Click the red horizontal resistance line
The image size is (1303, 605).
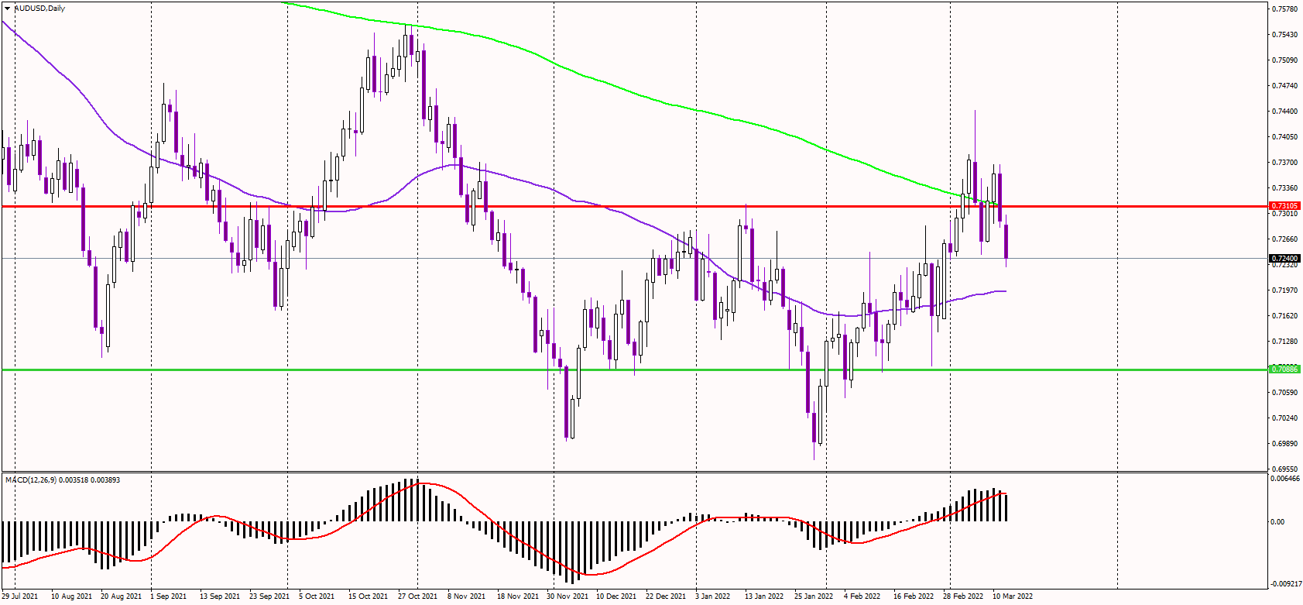tap(635, 206)
